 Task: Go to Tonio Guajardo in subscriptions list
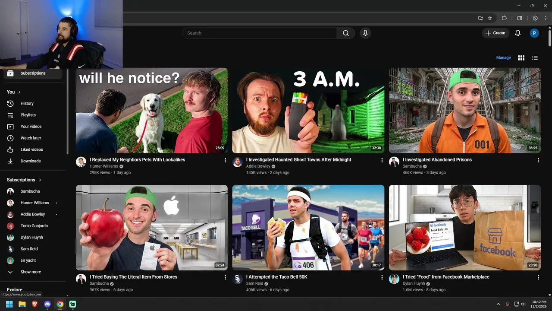pyautogui.click(x=33, y=226)
